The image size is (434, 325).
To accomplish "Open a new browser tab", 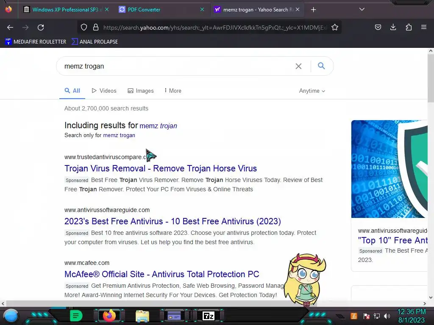I will click(x=313, y=10).
